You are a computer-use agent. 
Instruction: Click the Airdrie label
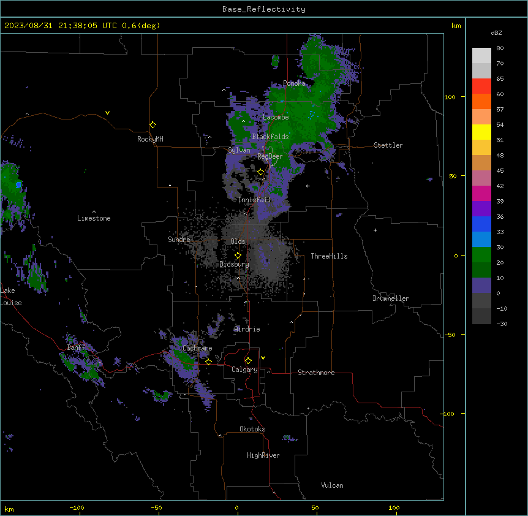247,329
